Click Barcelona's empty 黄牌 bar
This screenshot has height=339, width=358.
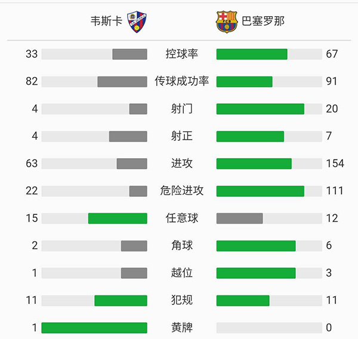[x=269, y=328]
